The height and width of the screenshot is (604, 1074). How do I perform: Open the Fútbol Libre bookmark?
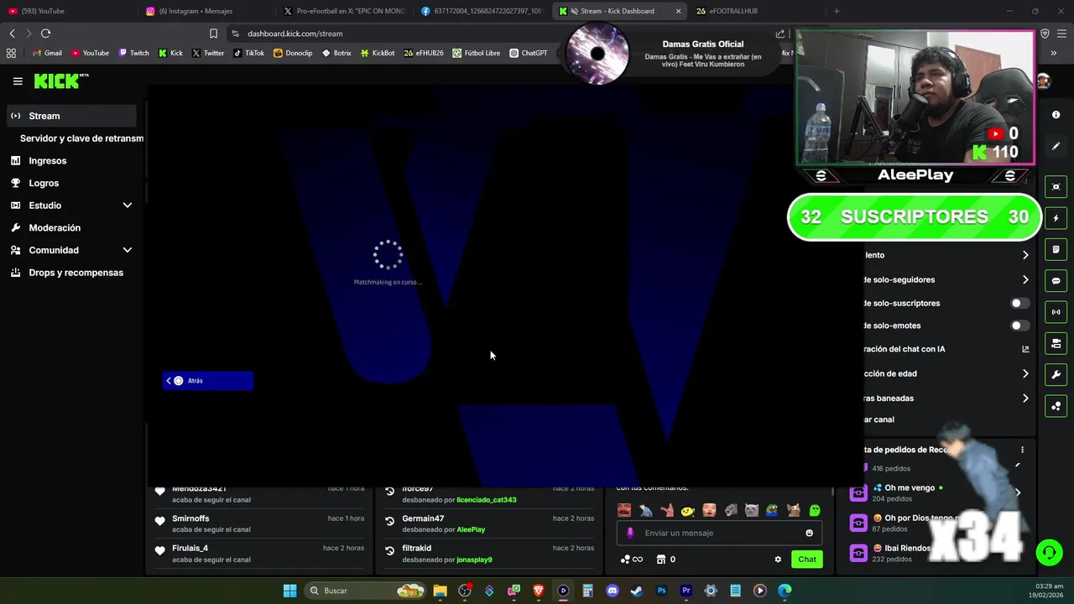coord(477,53)
